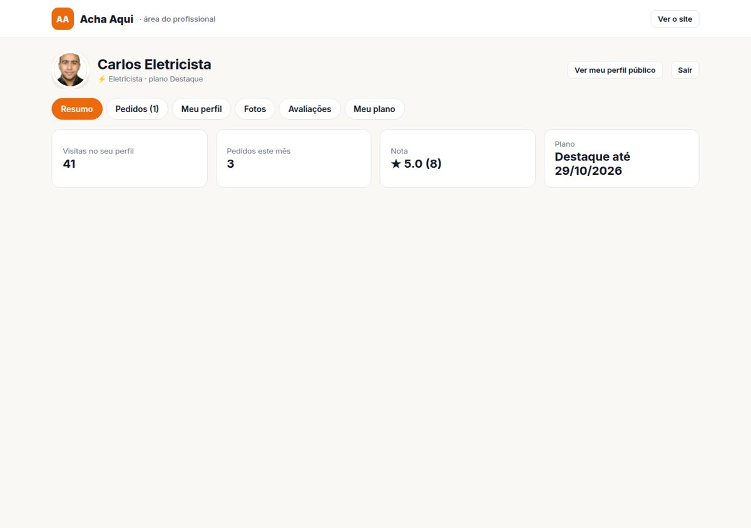
Task: Click the Ver o site button
Action: 675,19
